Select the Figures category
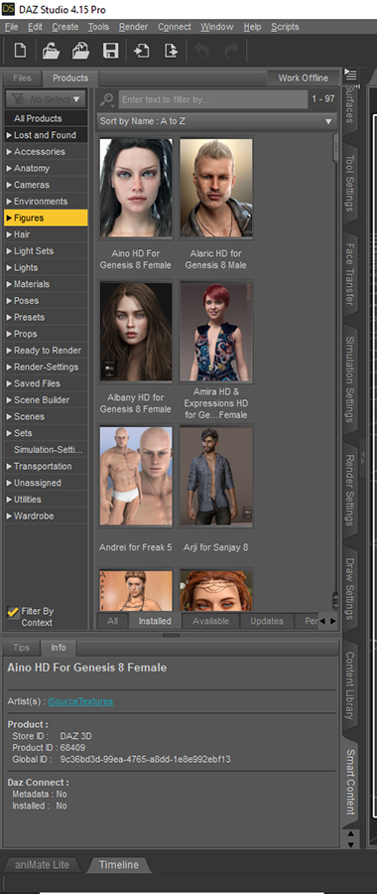This screenshot has height=894, width=377. click(x=46, y=218)
